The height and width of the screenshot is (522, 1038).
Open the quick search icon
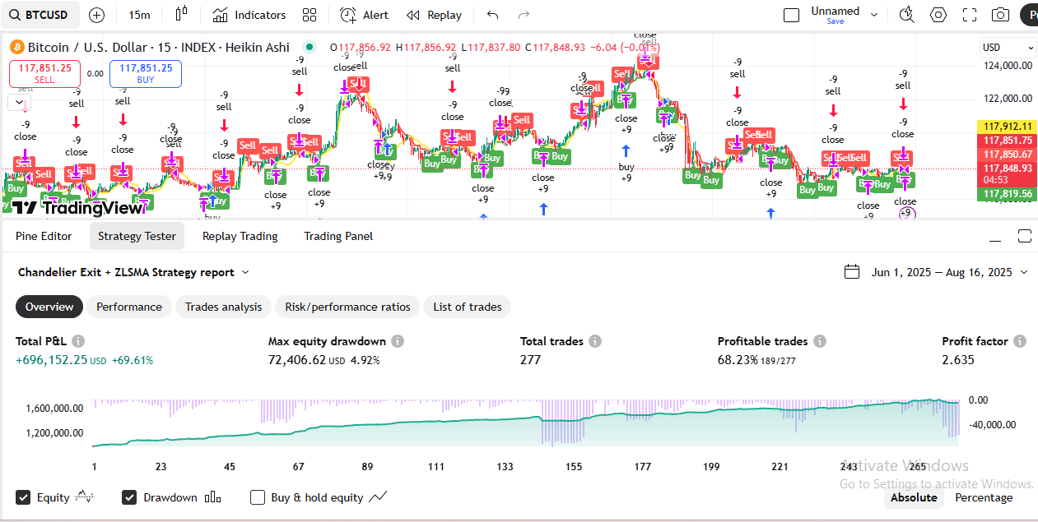(907, 15)
